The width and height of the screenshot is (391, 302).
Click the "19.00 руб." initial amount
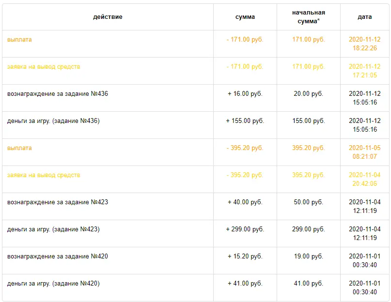point(309,257)
